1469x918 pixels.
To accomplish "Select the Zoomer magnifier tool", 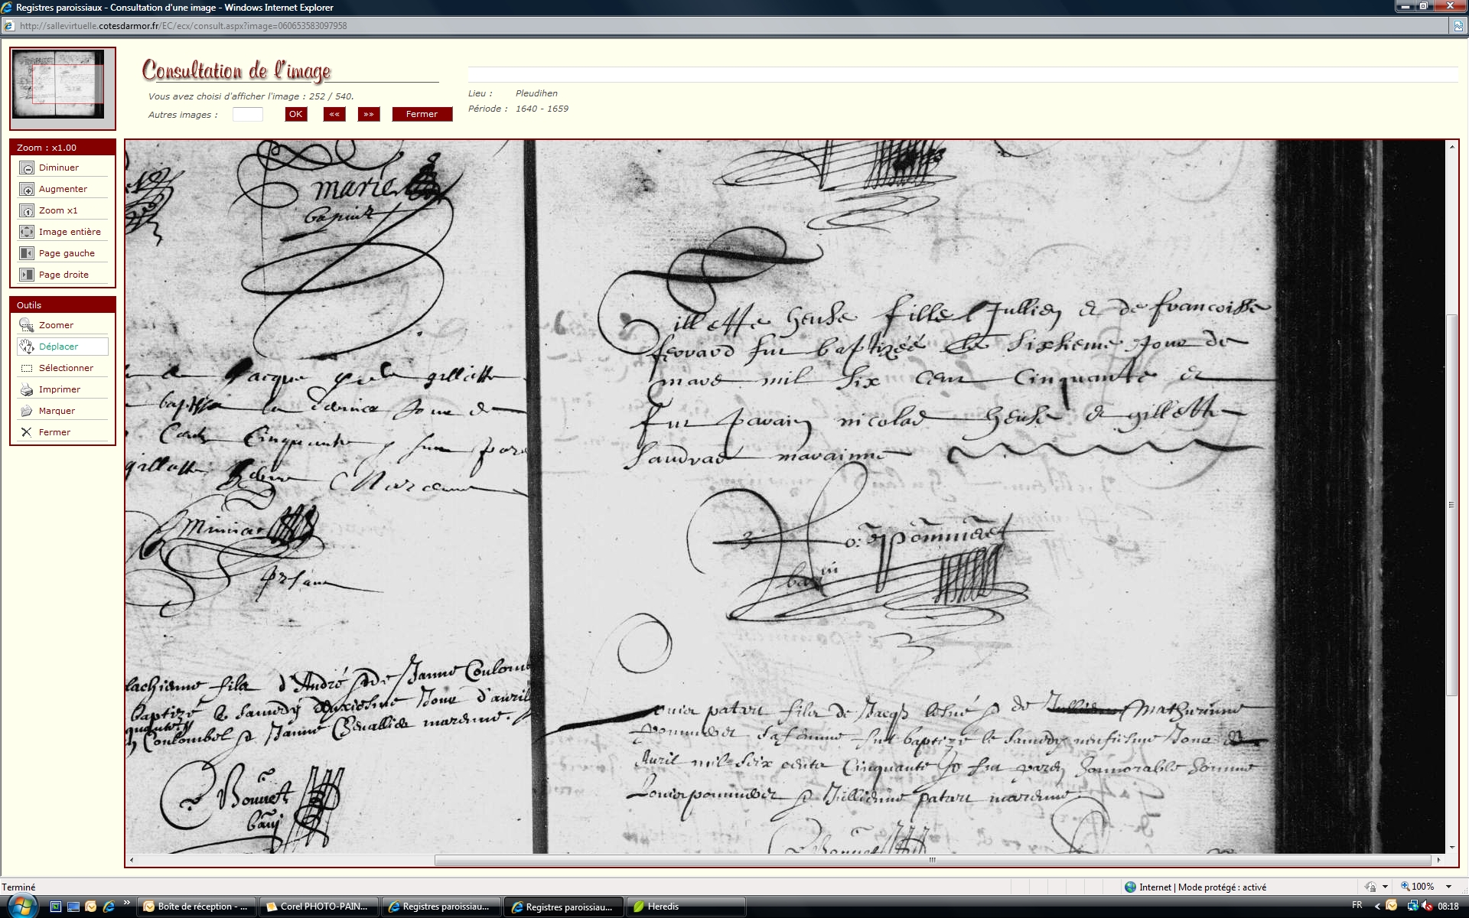I will pyautogui.click(x=27, y=325).
